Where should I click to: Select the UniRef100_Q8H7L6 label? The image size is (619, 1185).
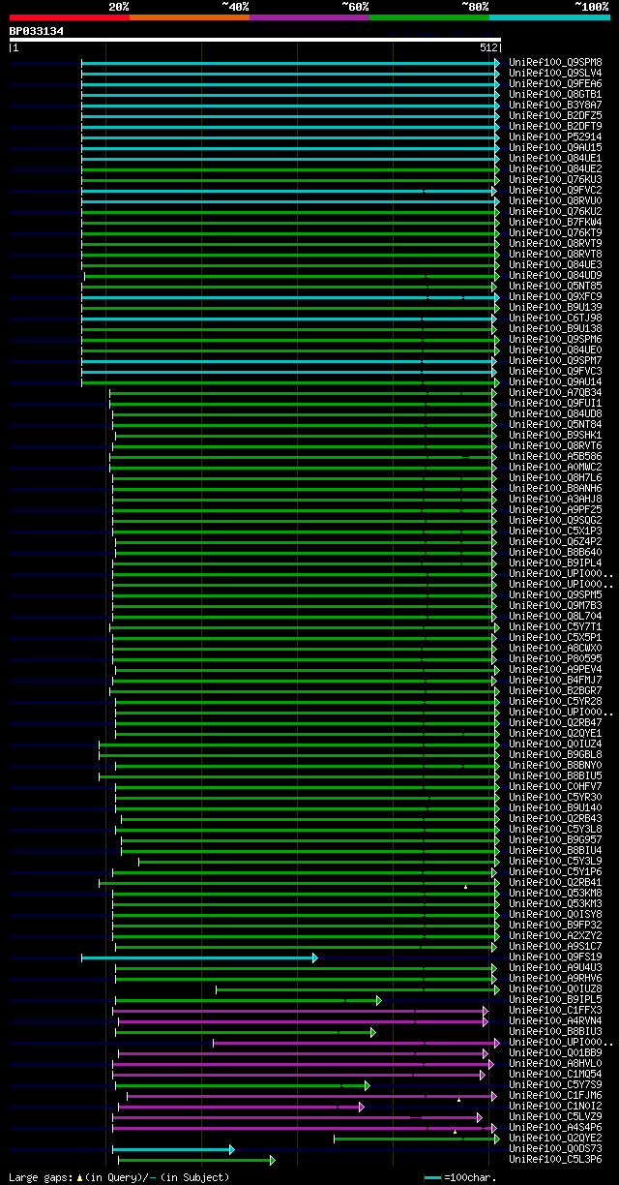[x=555, y=477]
